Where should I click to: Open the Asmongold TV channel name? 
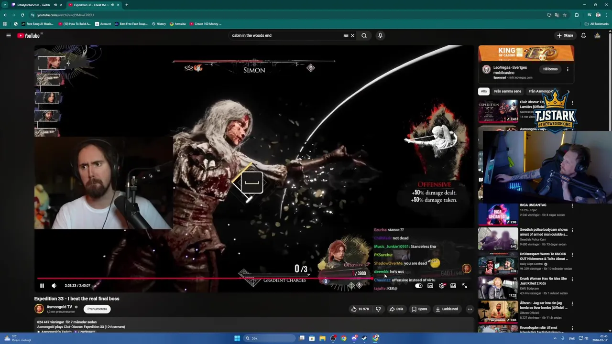click(x=59, y=307)
